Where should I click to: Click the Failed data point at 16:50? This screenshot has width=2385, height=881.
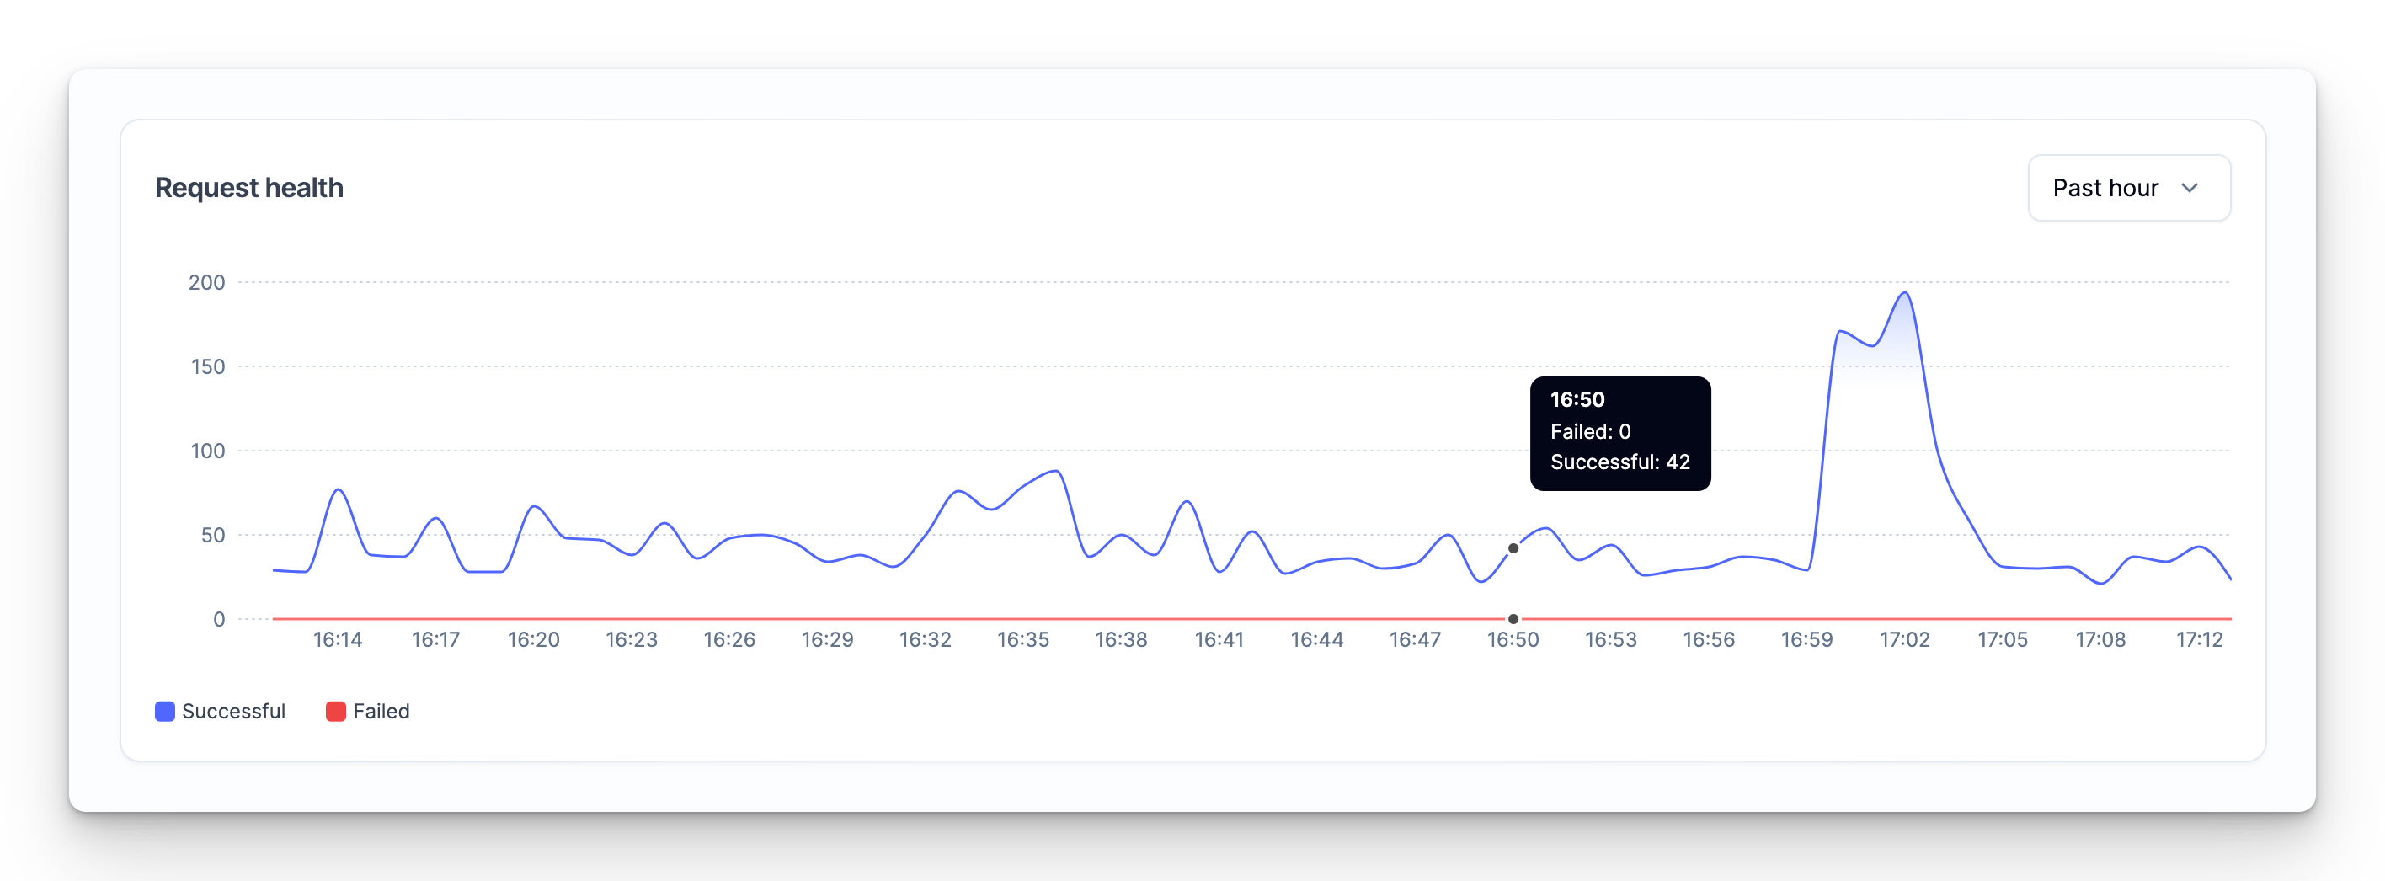tap(1513, 619)
